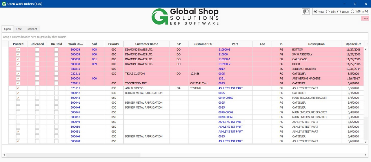Sort by the Opened Dt column header
The width and height of the screenshot is (371, 162).
353,44
